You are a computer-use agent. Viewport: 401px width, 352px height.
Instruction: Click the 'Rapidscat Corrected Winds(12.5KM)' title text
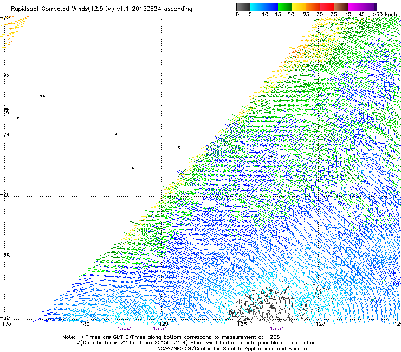click(x=62, y=9)
